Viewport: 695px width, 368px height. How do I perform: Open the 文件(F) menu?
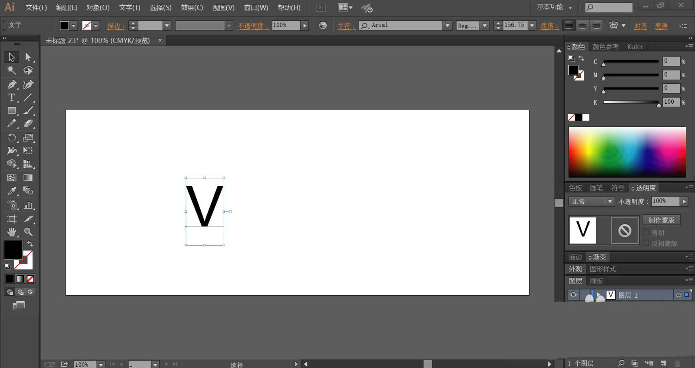(36, 8)
